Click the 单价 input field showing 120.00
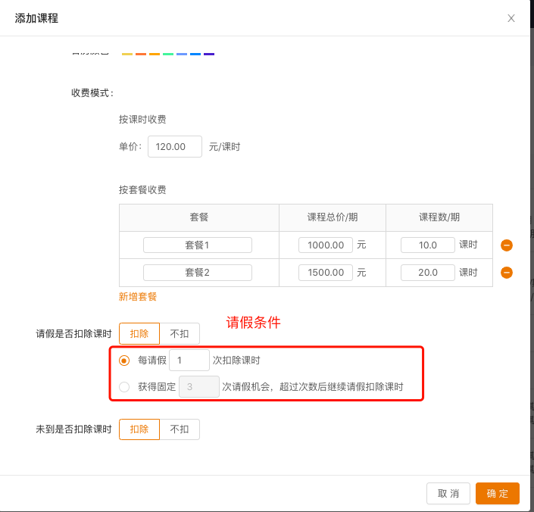The width and height of the screenshot is (534, 512). coord(175,147)
